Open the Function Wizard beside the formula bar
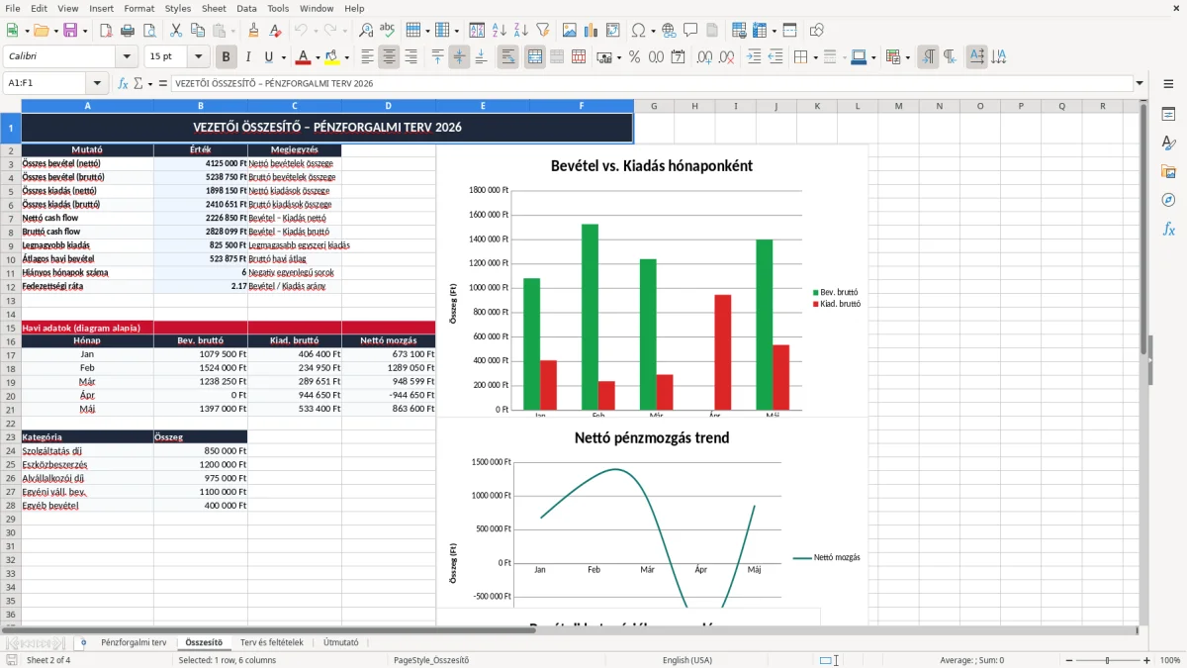The height and width of the screenshot is (668, 1187). [124, 84]
